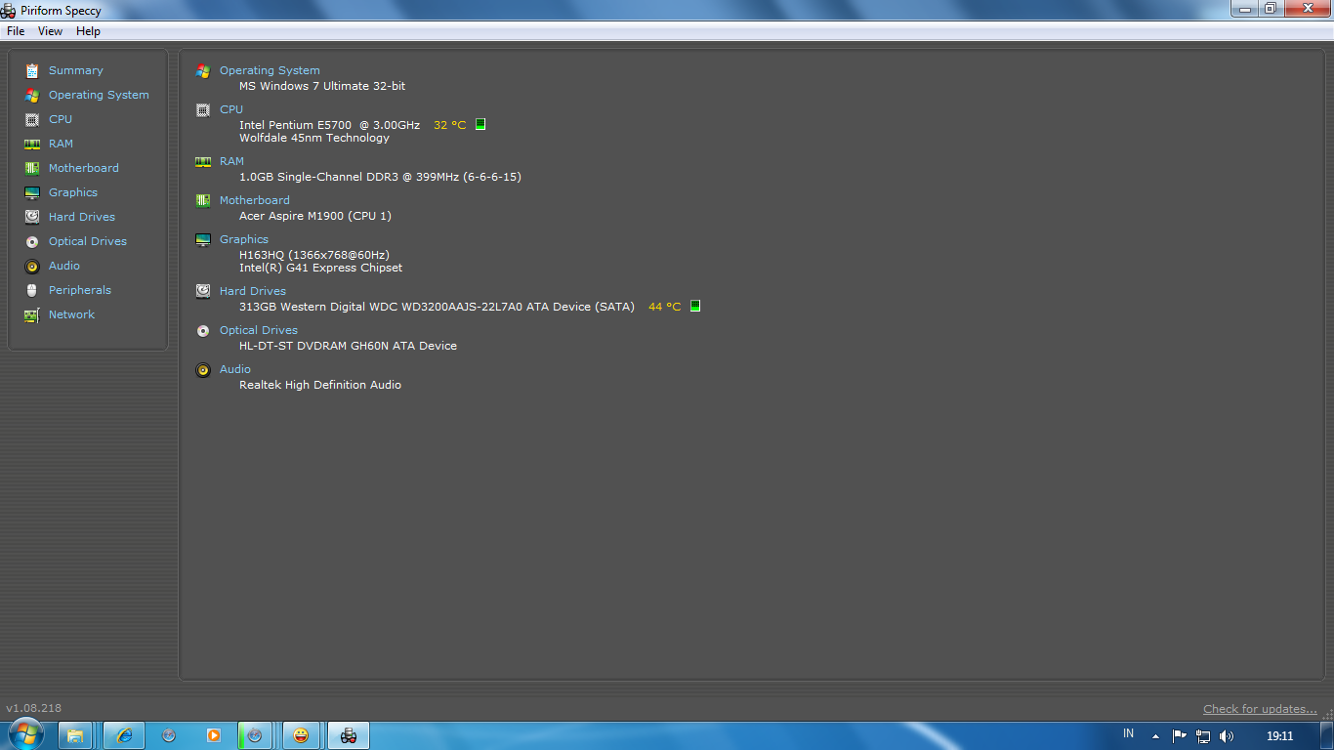
Task: Click the disc icon beside the summary Optical Drives heading
Action: 203,331
